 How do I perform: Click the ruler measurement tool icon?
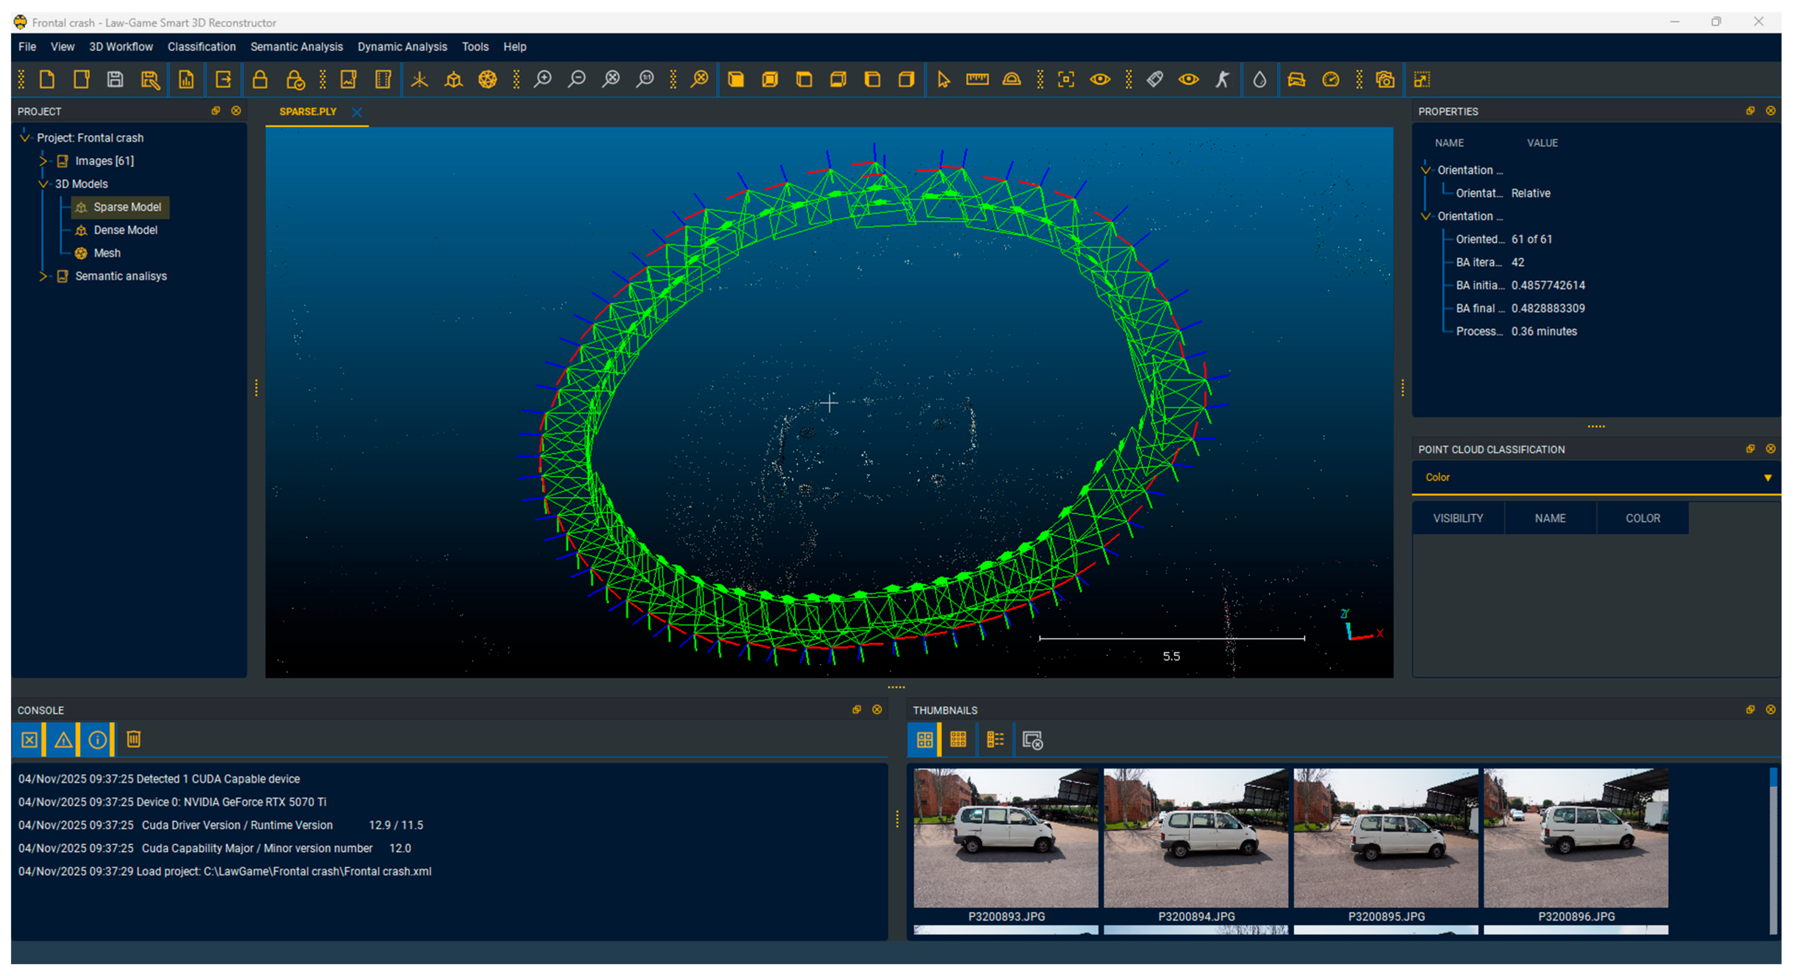977,80
